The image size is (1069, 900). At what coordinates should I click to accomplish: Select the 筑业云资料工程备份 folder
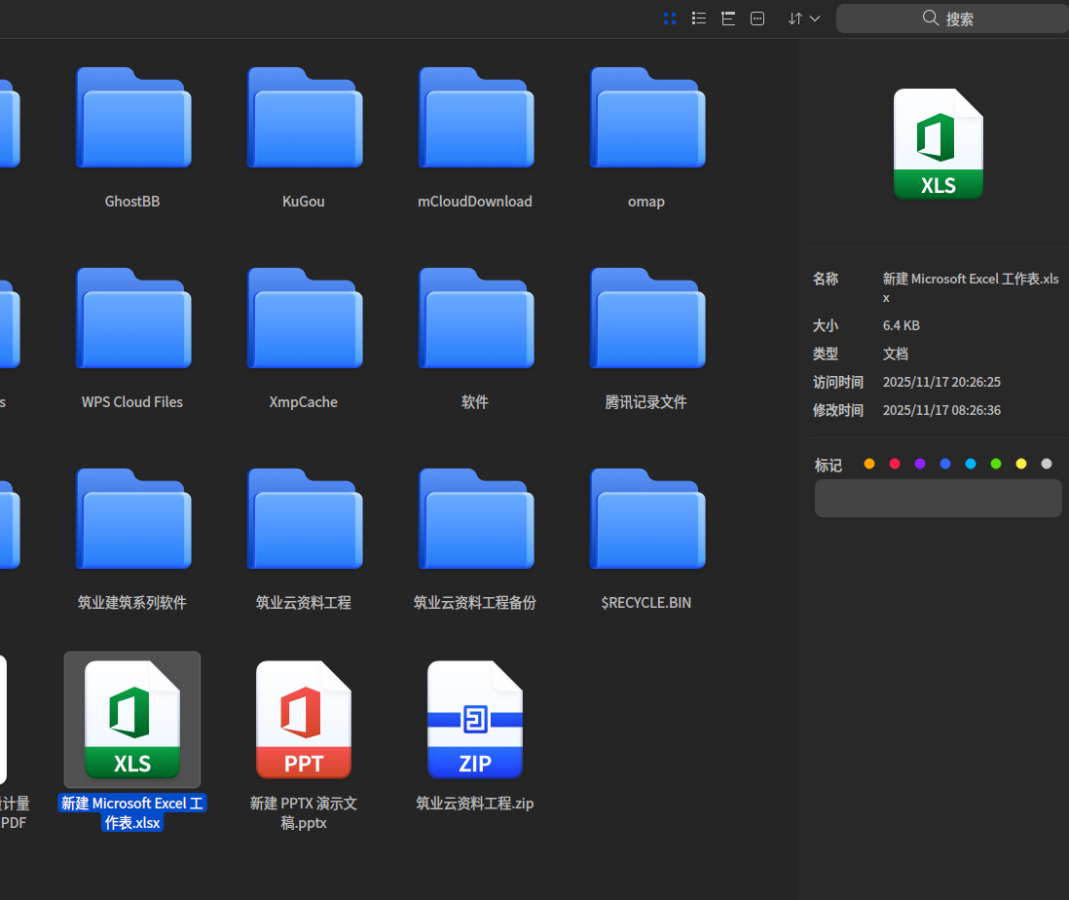click(476, 518)
